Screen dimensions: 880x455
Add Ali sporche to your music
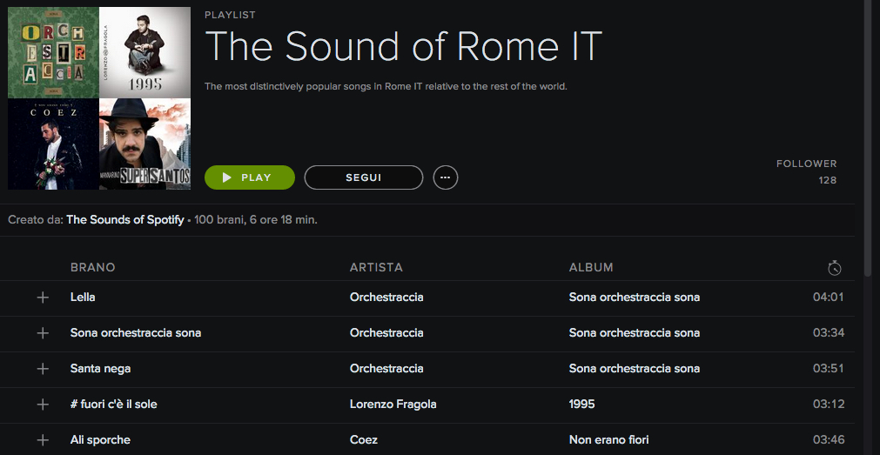click(x=43, y=440)
